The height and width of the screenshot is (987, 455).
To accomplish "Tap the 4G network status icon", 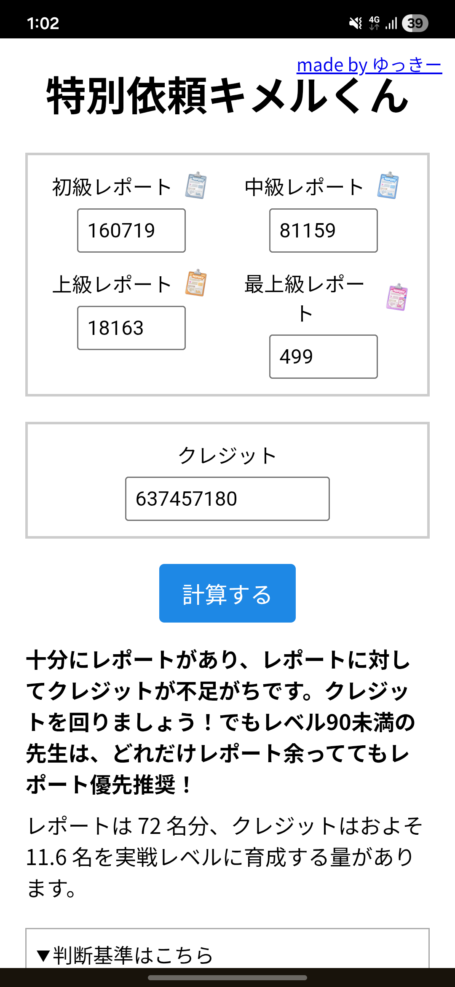I will pyautogui.click(x=374, y=23).
